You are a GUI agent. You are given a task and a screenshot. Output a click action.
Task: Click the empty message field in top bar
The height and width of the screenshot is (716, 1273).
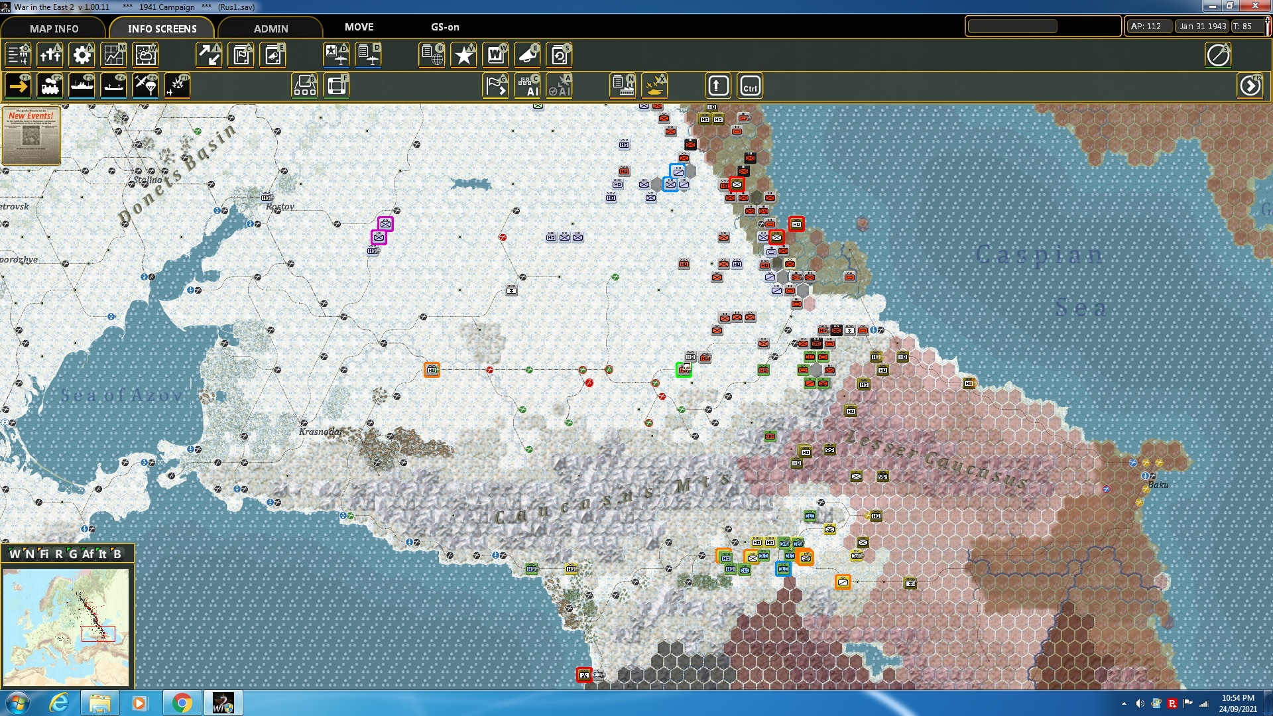1012,27
